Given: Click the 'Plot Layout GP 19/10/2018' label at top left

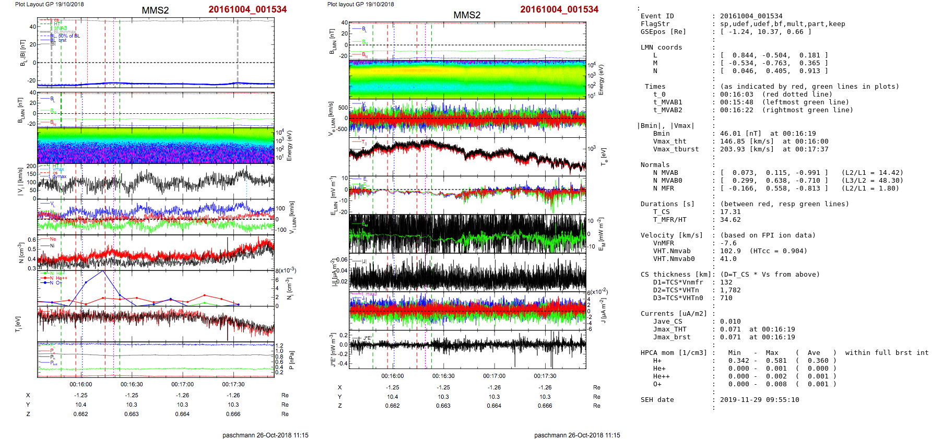Looking at the screenshot, I should tap(49, 4).
